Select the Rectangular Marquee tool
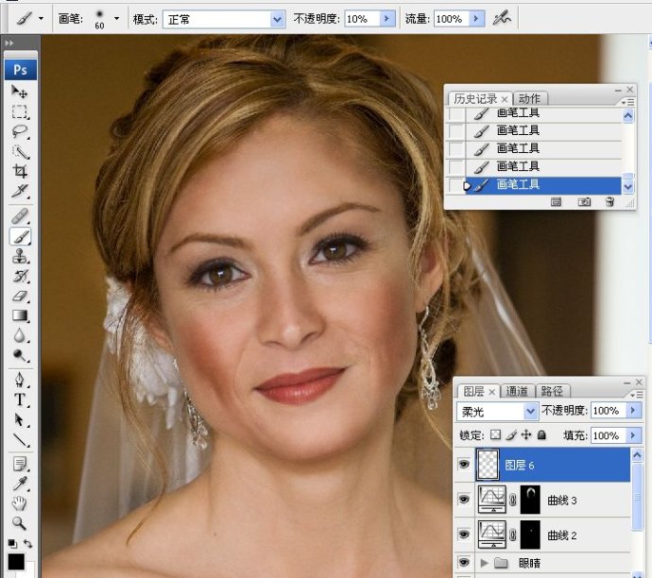652x578 pixels. coord(19,111)
